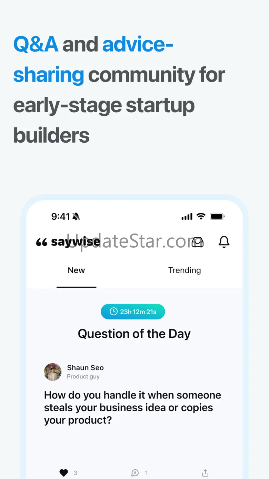This screenshot has height=479, width=269.
Task: Open notifications bell in saywise header
Action: point(224,242)
